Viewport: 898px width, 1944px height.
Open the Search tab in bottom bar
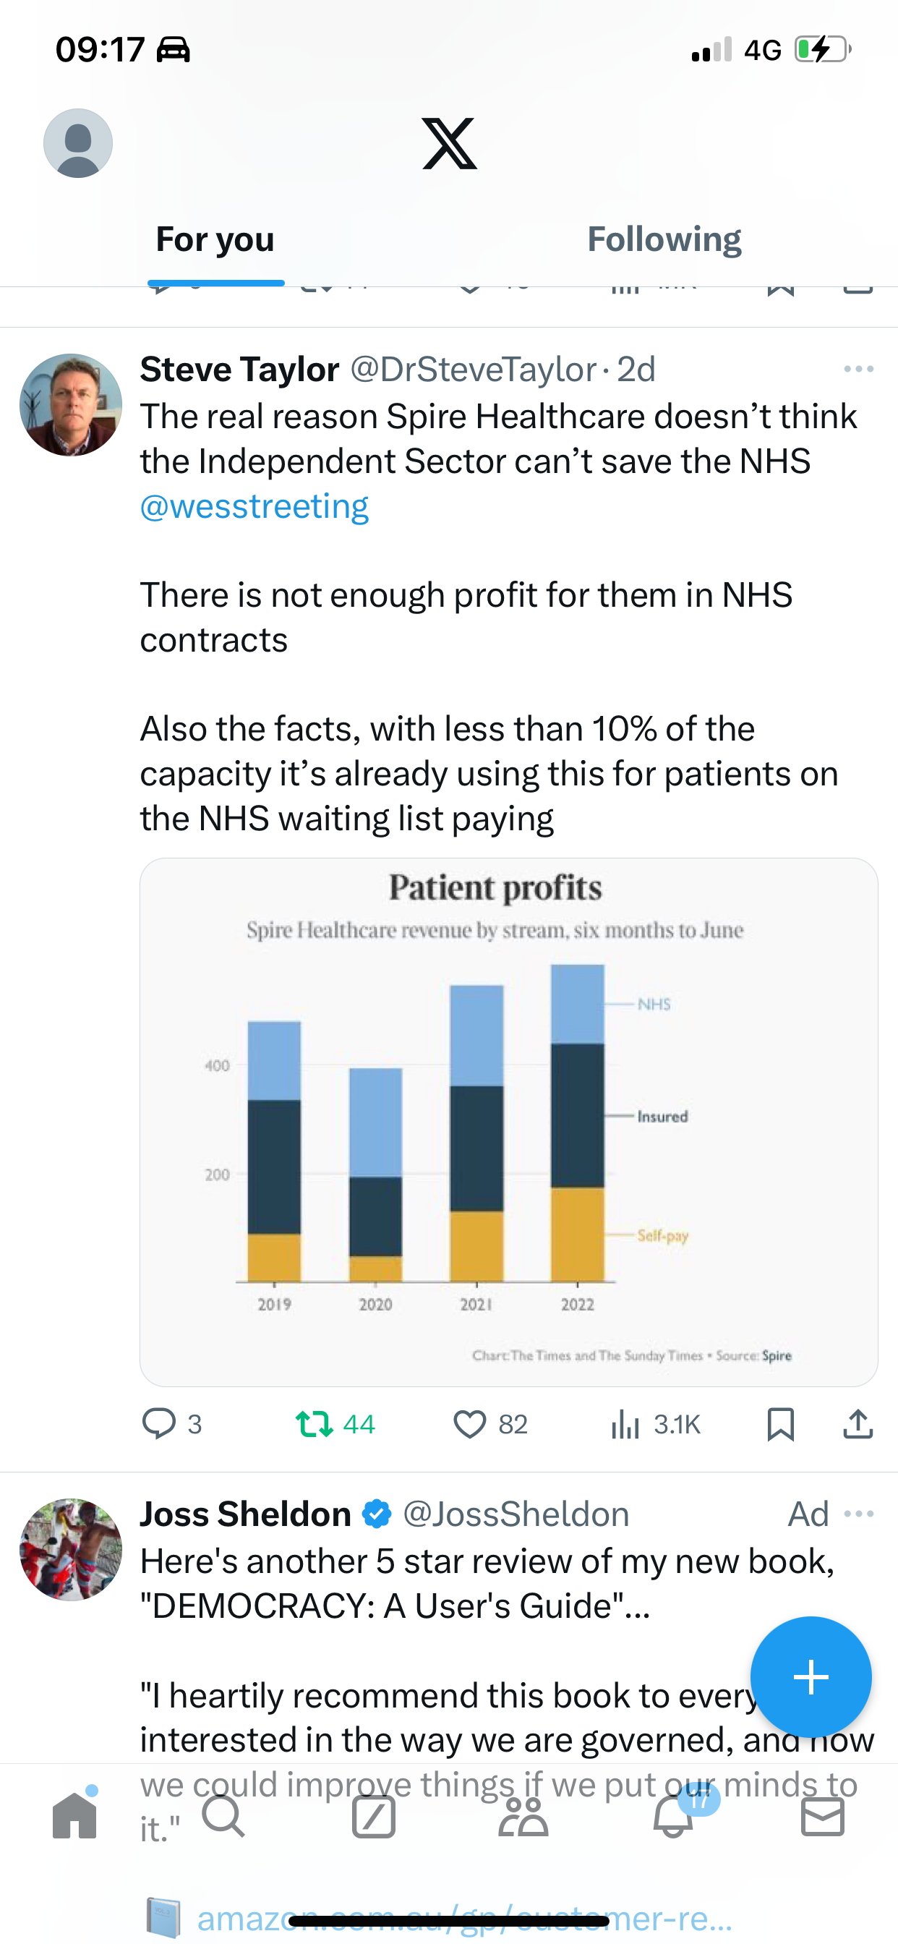pyautogui.click(x=223, y=1817)
